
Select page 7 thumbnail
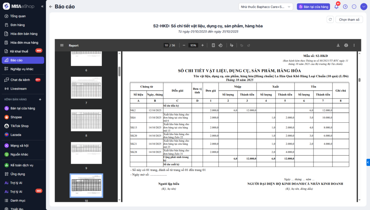pyautogui.click(x=86, y=87)
